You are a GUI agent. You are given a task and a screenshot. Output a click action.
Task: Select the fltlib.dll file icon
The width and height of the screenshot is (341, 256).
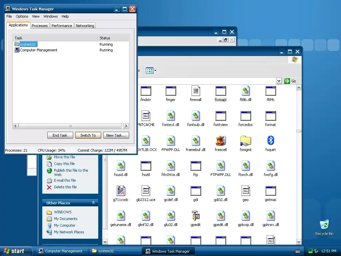(245, 91)
